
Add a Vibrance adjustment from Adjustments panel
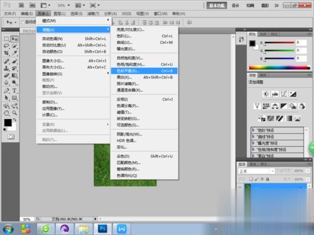point(257,107)
